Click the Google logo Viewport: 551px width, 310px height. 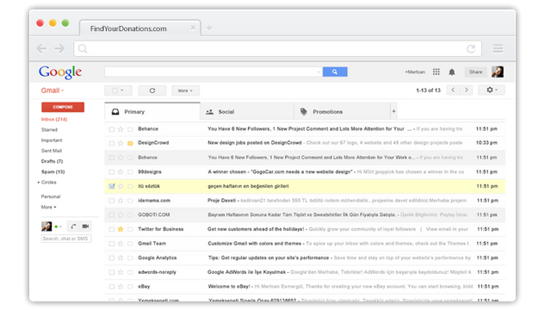click(x=60, y=72)
